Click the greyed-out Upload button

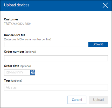tap(98, 100)
